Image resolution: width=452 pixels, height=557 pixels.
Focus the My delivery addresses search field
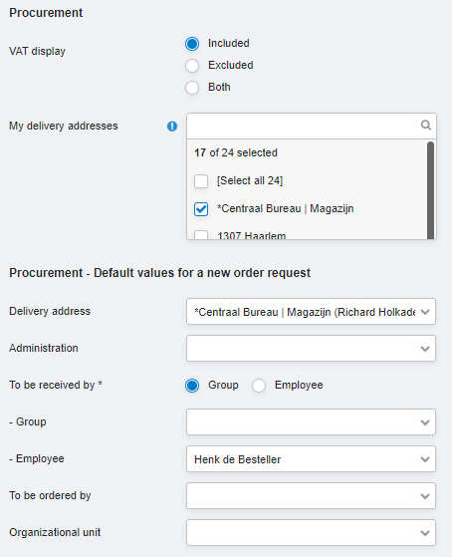[x=304, y=126]
